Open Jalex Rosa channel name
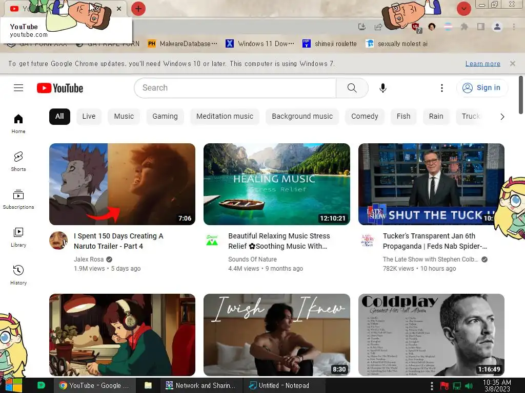 89,259
